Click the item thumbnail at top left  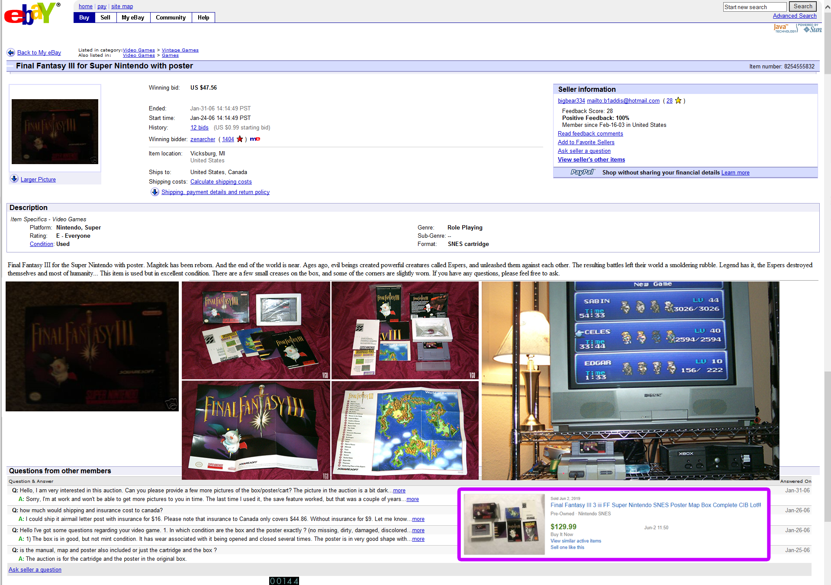click(55, 132)
